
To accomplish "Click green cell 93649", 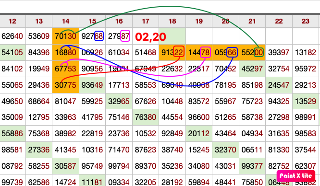I will coord(92,85).
